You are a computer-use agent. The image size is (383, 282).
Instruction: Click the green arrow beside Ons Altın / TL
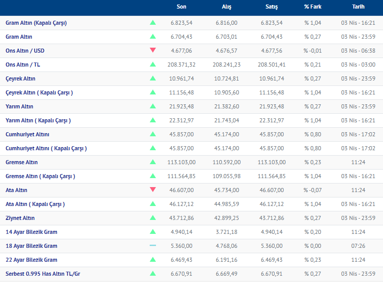153,64
